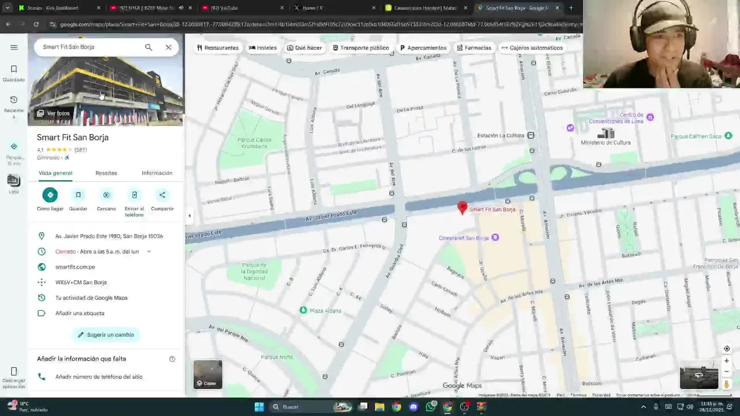Screen dimensions: 740x416
Task: Zoom out with the minus button
Action: (x=727, y=372)
